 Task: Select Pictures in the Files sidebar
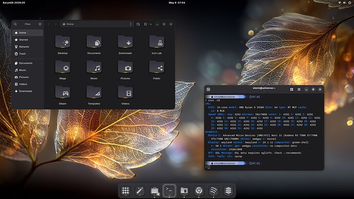pos(28,77)
